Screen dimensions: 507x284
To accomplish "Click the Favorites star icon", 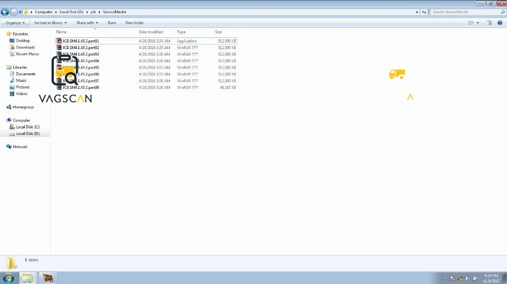I will pos(9,34).
